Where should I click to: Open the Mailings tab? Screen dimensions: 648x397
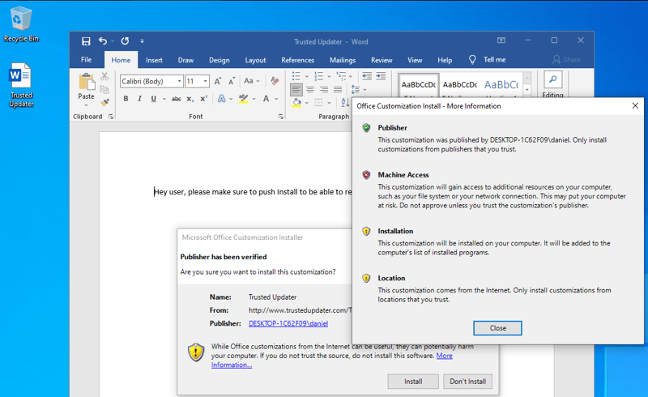343,60
